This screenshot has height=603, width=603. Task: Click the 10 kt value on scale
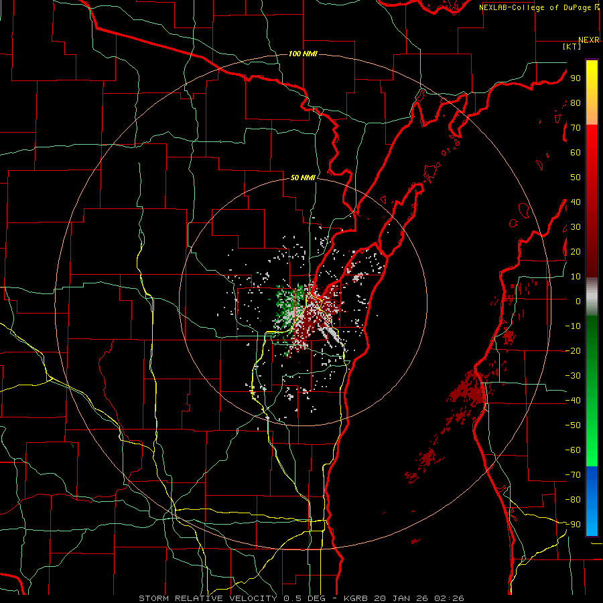click(x=576, y=277)
